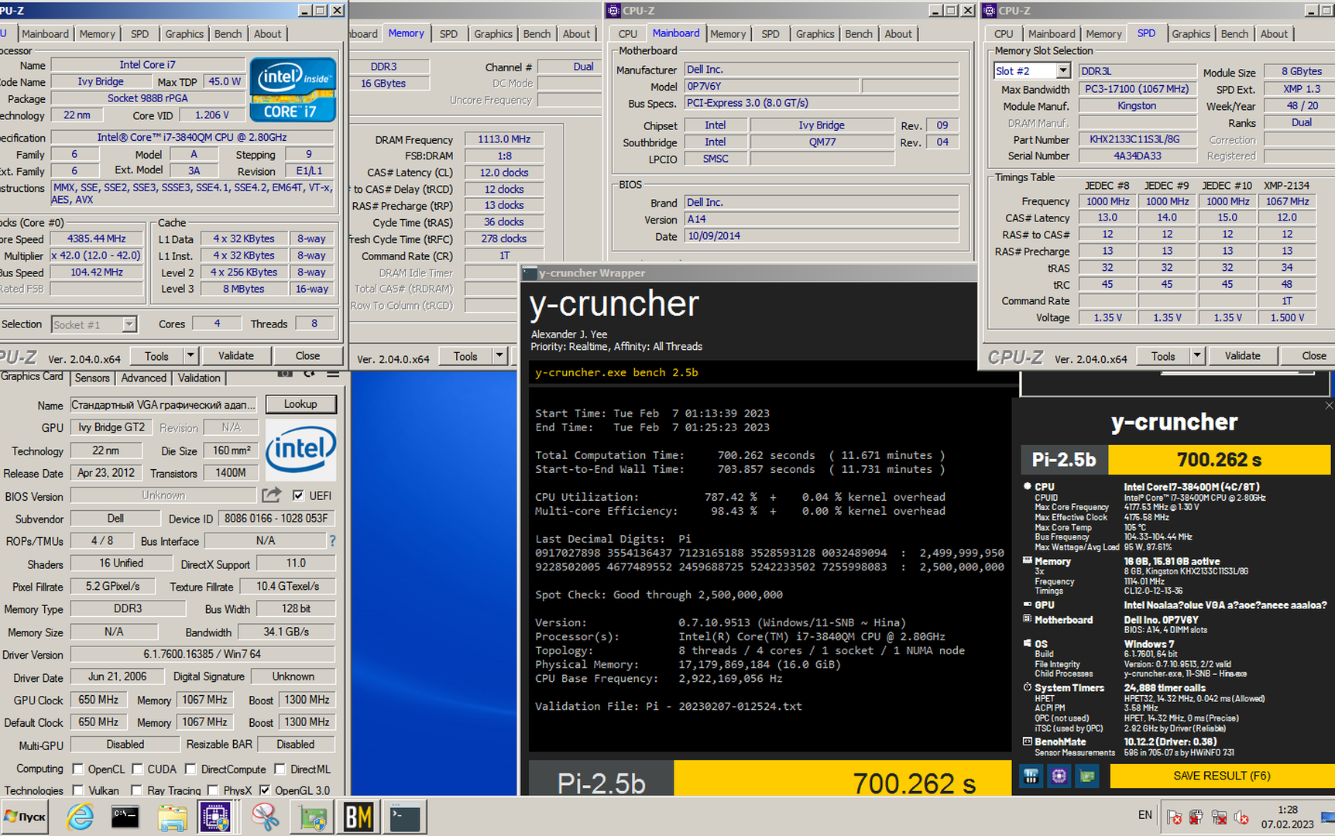Click Bus Interface question mark help icon
Screen dimensions: 1335x836
[332, 540]
